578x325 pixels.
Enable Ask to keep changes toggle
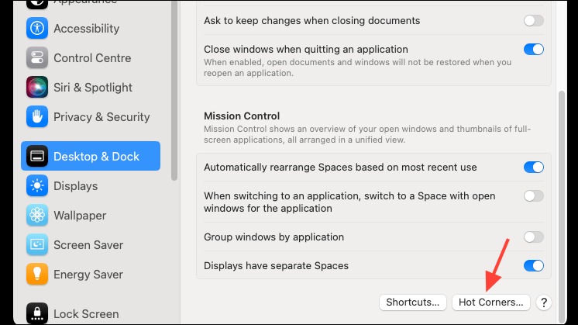coord(533,21)
